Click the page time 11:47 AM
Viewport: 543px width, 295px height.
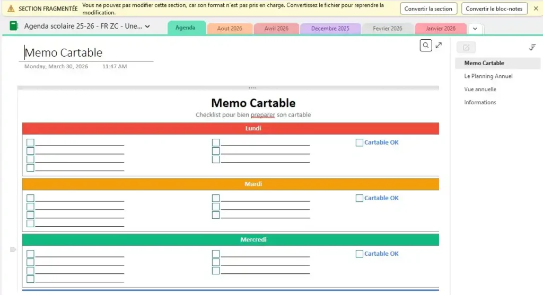(115, 66)
